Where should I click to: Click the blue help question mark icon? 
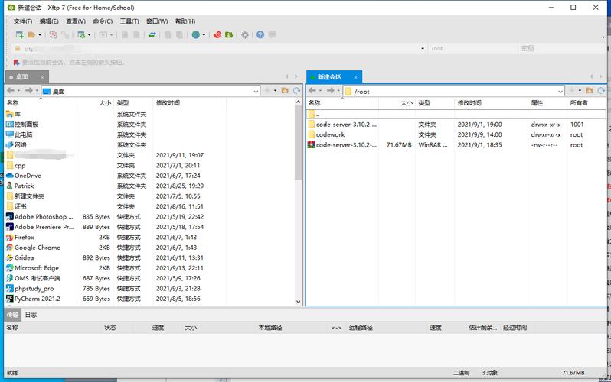tap(260, 35)
